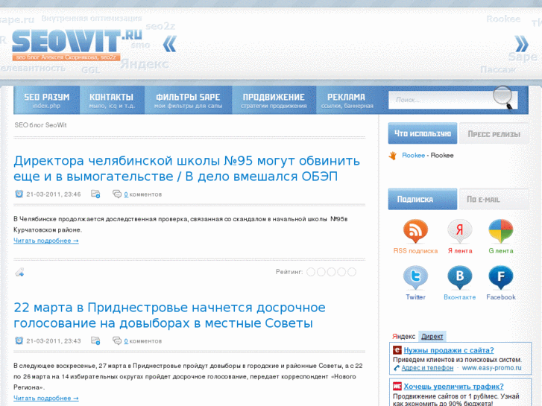542x406 pixels.
Task: Click the hand icon beside Rookee
Action: click(393, 156)
